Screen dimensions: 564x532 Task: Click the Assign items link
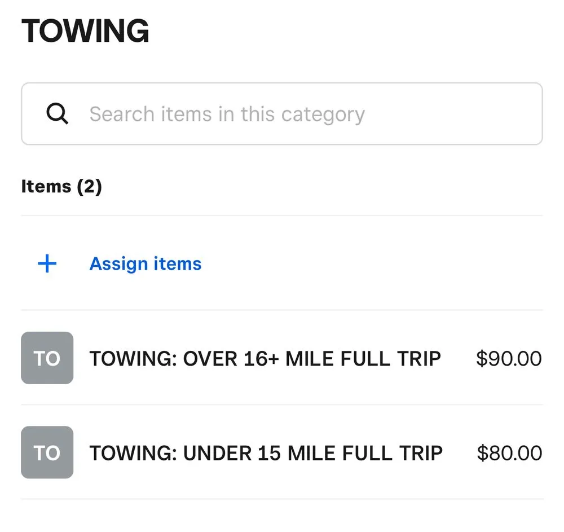tap(146, 263)
